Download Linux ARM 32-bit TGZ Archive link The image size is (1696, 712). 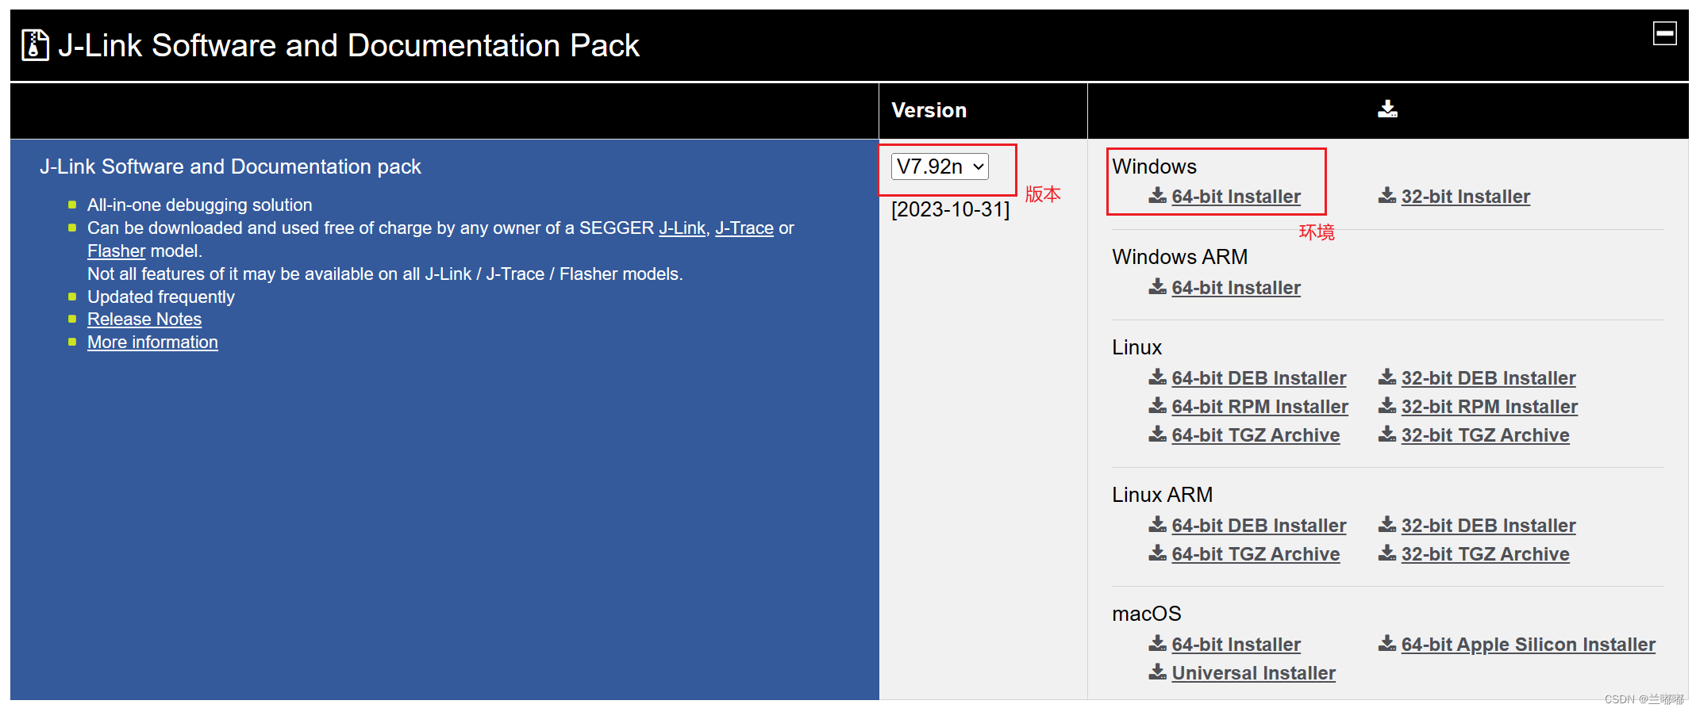tap(1485, 554)
